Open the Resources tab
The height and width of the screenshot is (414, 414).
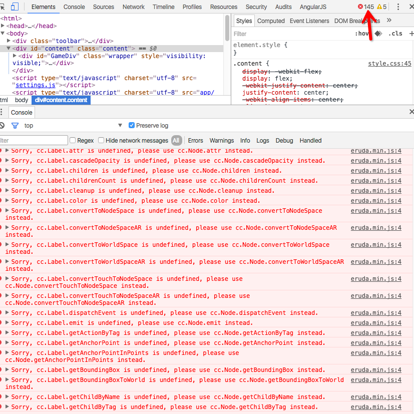pyautogui.click(x=224, y=7)
